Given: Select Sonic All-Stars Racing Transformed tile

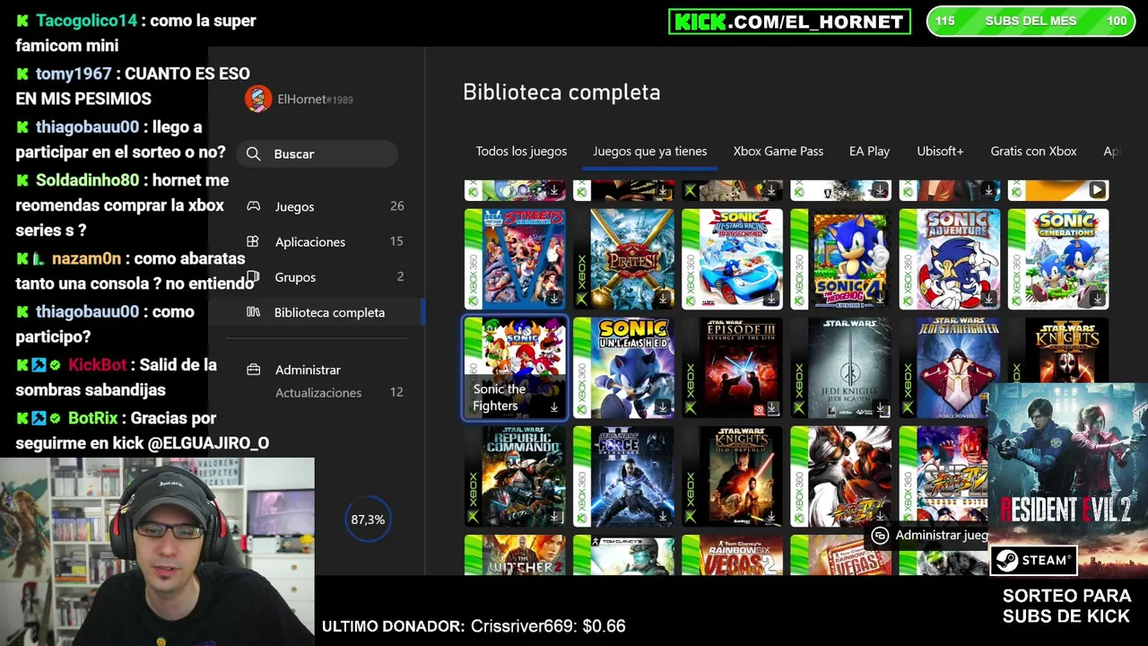Looking at the screenshot, I should (x=732, y=259).
